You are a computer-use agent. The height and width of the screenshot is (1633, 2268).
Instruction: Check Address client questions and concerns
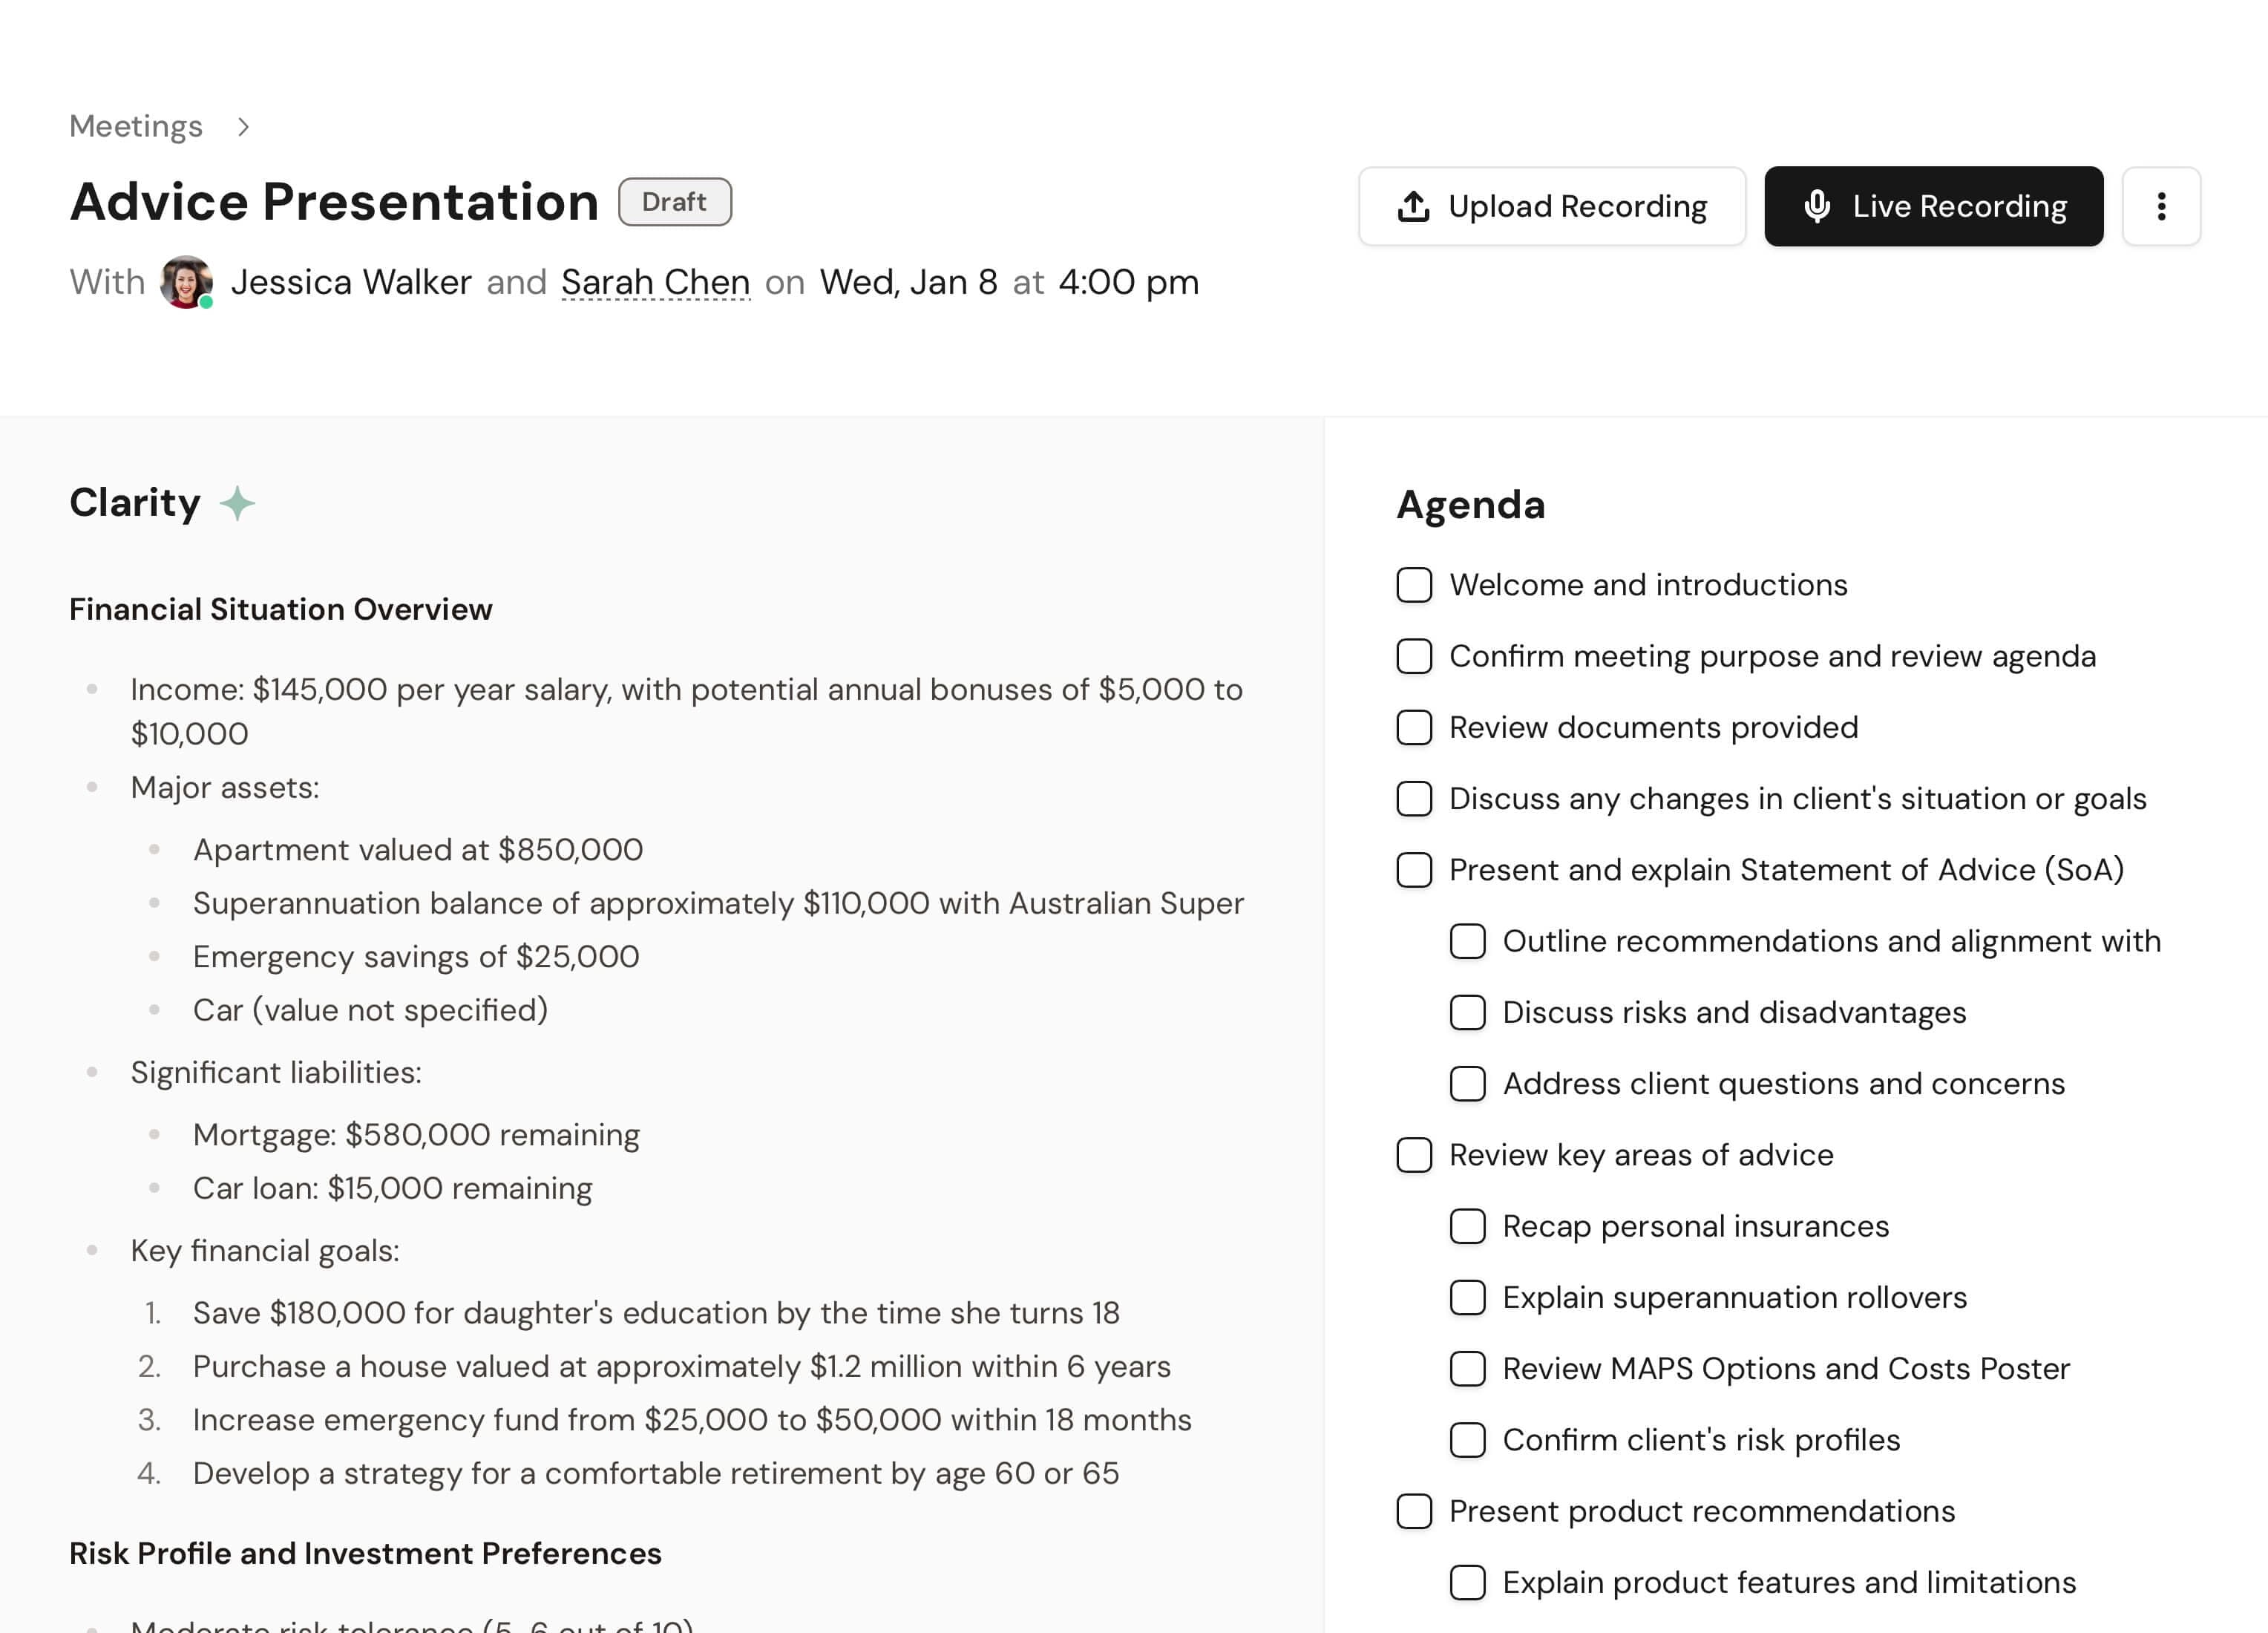tap(1467, 1084)
